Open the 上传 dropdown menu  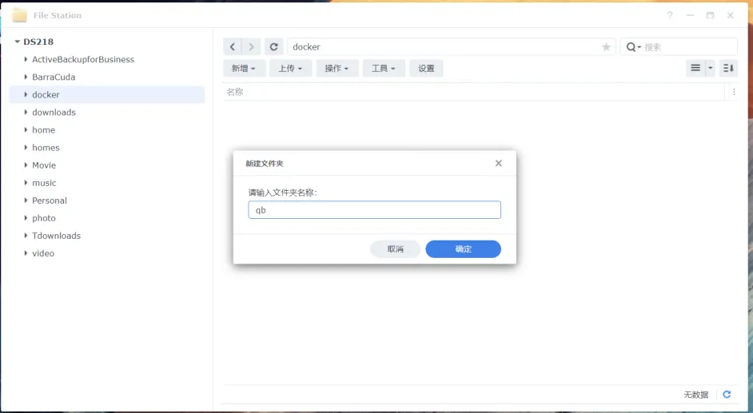point(290,68)
